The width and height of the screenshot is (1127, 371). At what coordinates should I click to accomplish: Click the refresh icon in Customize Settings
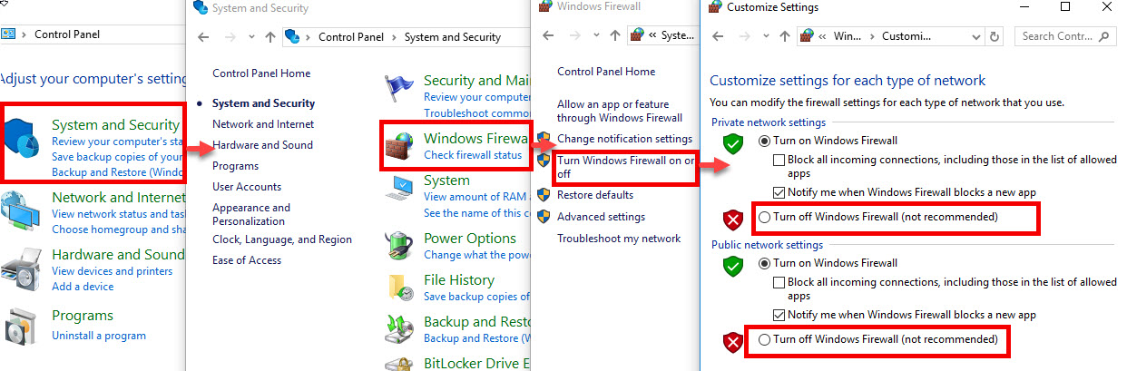click(x=995, y=37)
